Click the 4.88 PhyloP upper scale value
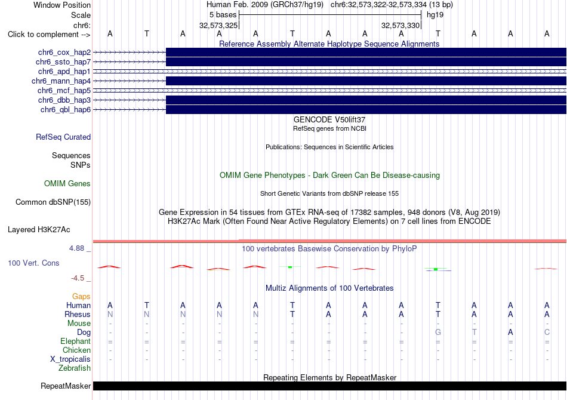The image size is (567, 400). pyautogui.click(x=76, y=248)
